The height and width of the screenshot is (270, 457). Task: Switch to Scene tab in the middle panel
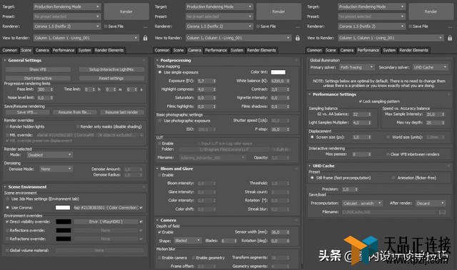pos(179,51)
